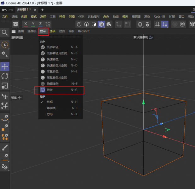Select the highlighted model mode icon
Viewport: 195px width, 189px height.
point(101,24)
